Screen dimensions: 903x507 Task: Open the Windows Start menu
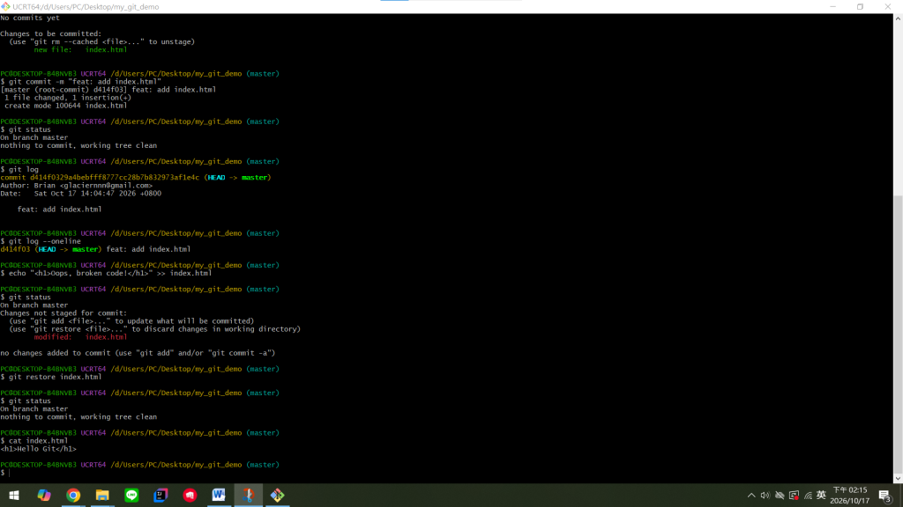pyautogui.click(x=14, y=495)
